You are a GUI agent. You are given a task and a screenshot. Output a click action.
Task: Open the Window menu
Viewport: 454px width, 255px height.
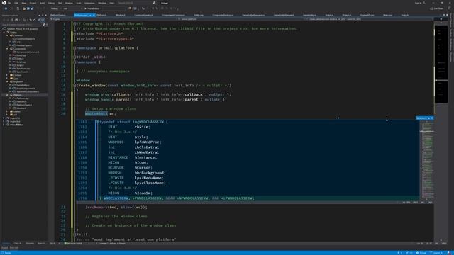click(102, 3)
